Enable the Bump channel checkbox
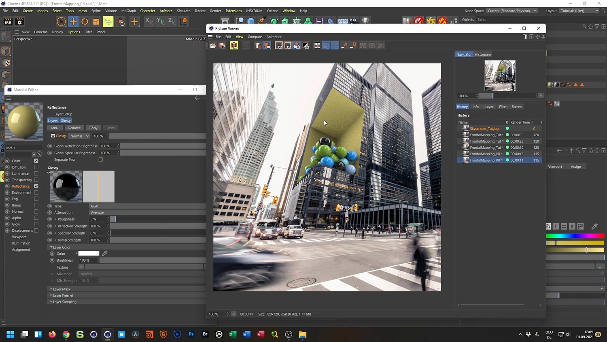Viewport: 607px width, 342px height. [x=36, y=205]
